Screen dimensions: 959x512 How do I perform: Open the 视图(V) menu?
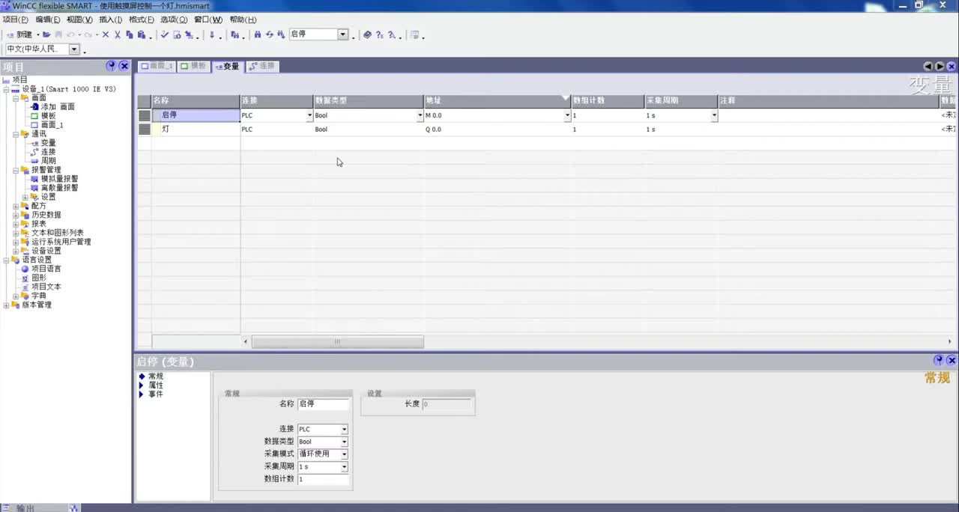[x=79, y=19]
